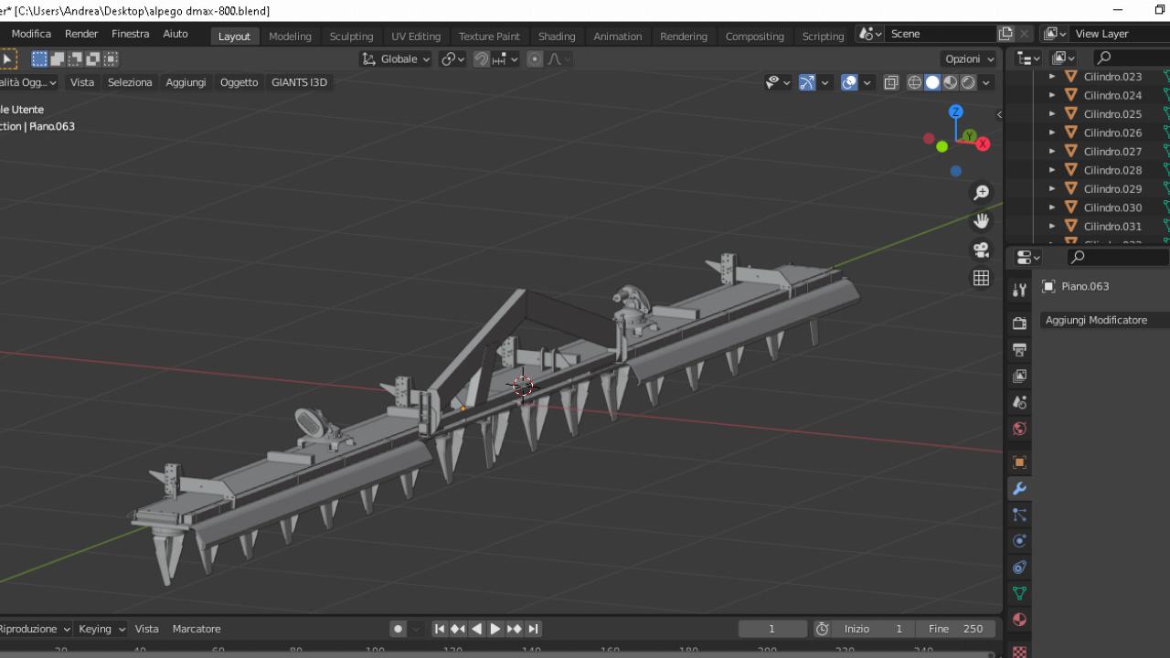1170x658 pixels.
Task: Open the Render properties tab
Action: [1019, 324]
